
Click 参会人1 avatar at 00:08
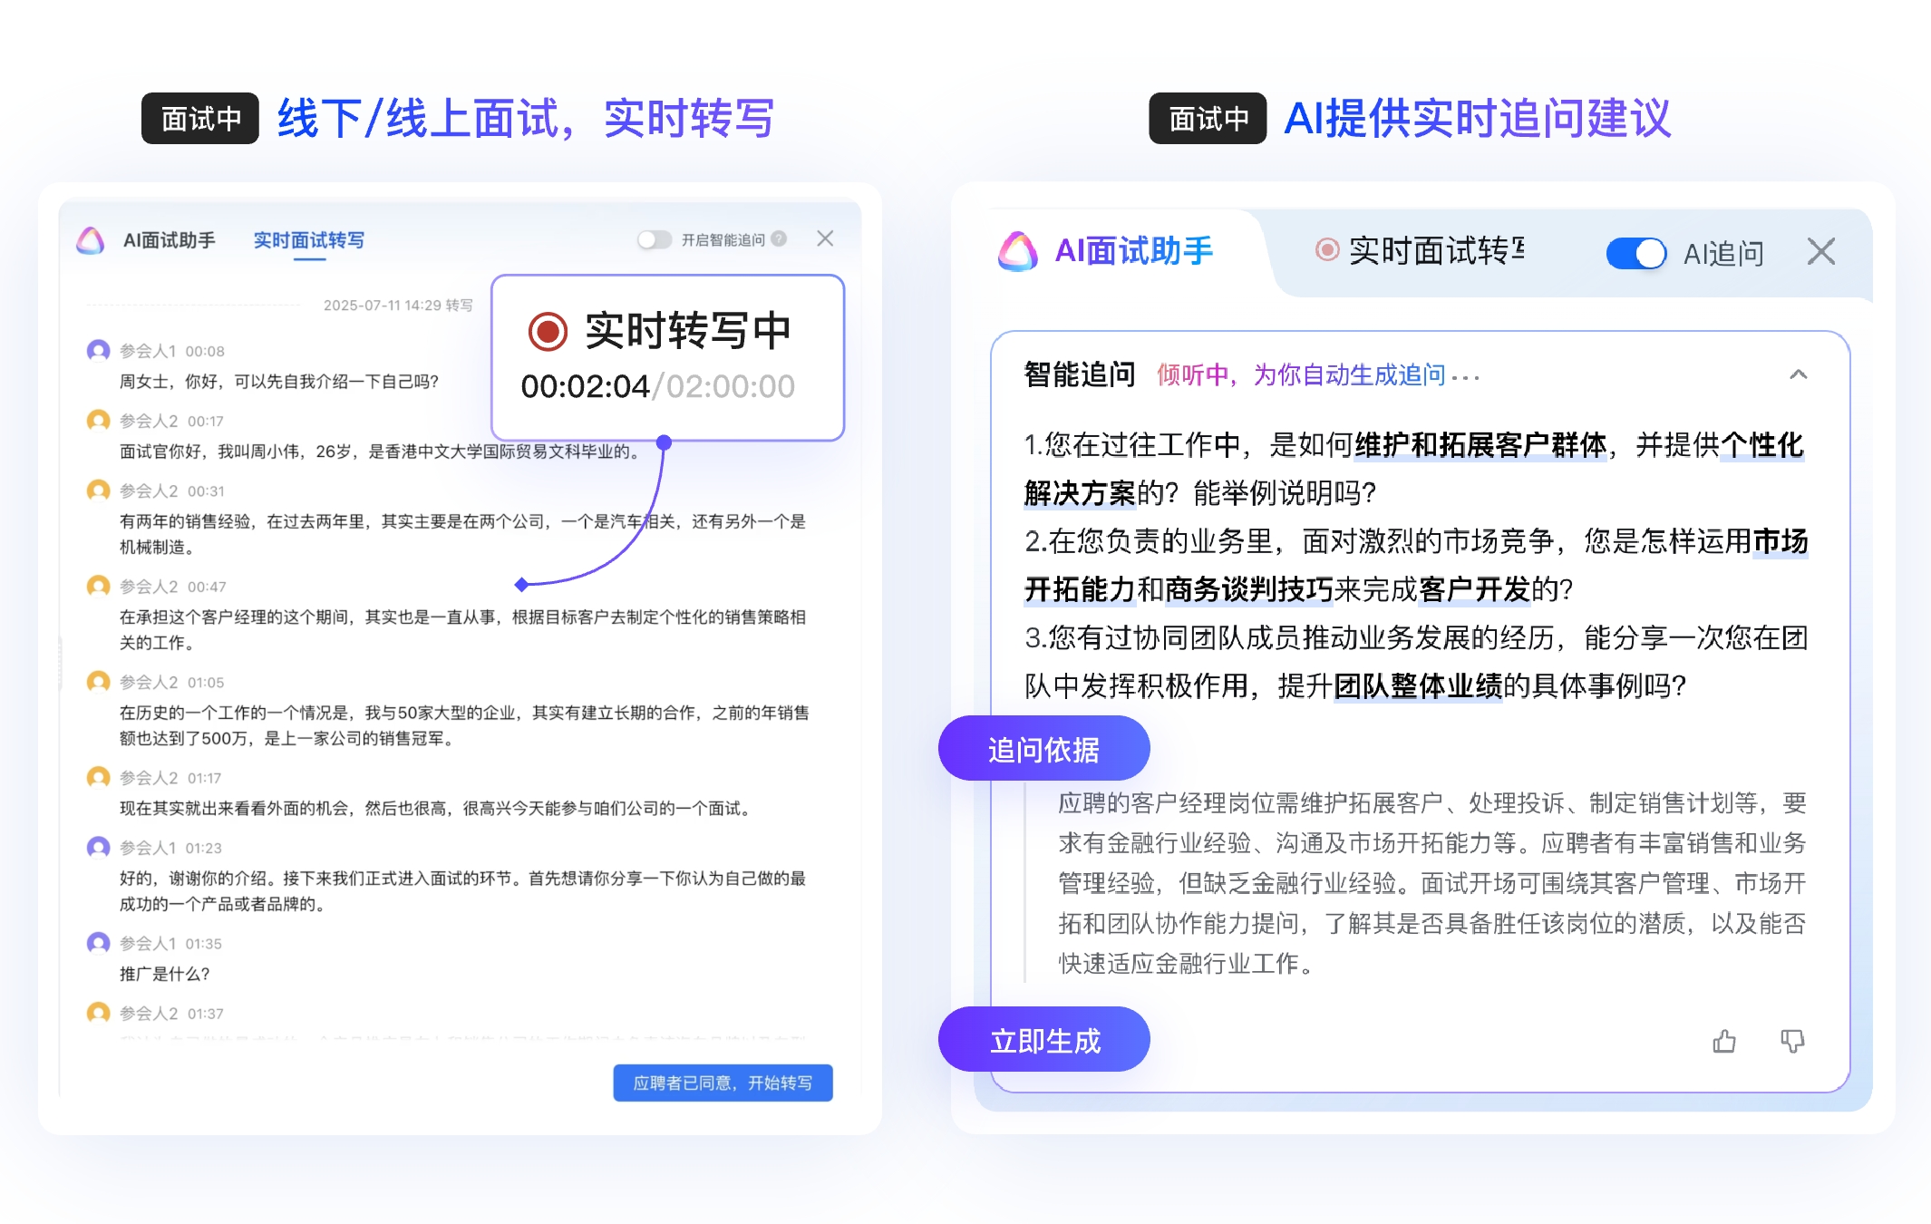coord(98,351)
